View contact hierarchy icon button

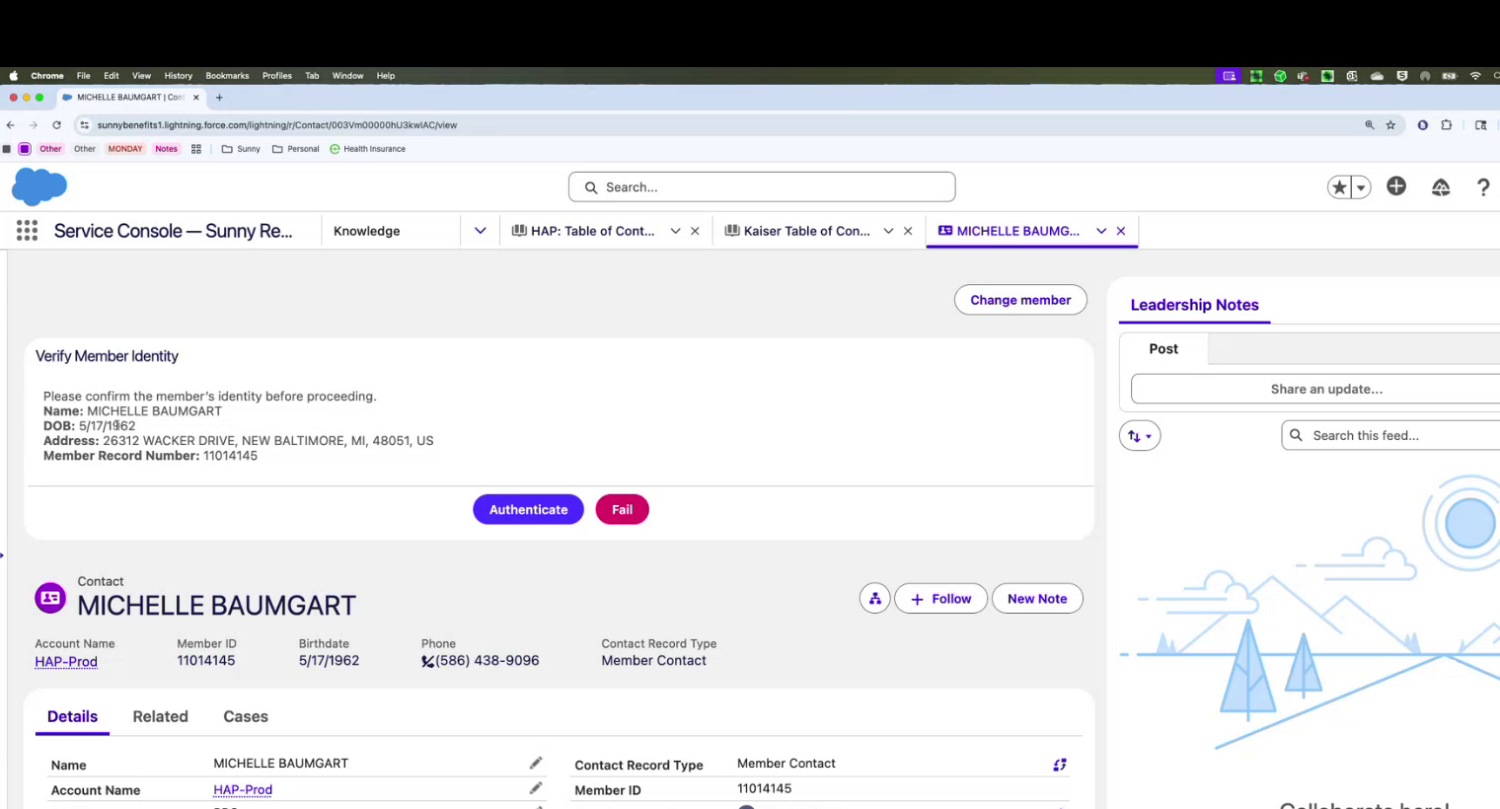click(x=874, y=599)
